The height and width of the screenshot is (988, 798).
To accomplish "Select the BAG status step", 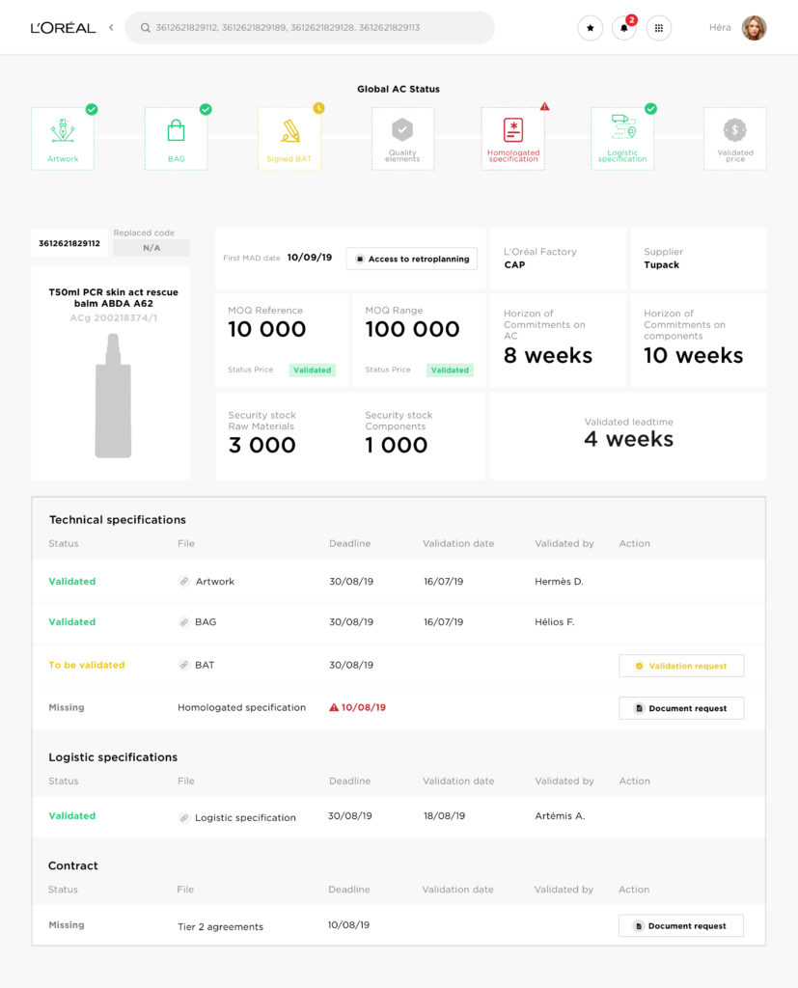I will click(176, 139).
